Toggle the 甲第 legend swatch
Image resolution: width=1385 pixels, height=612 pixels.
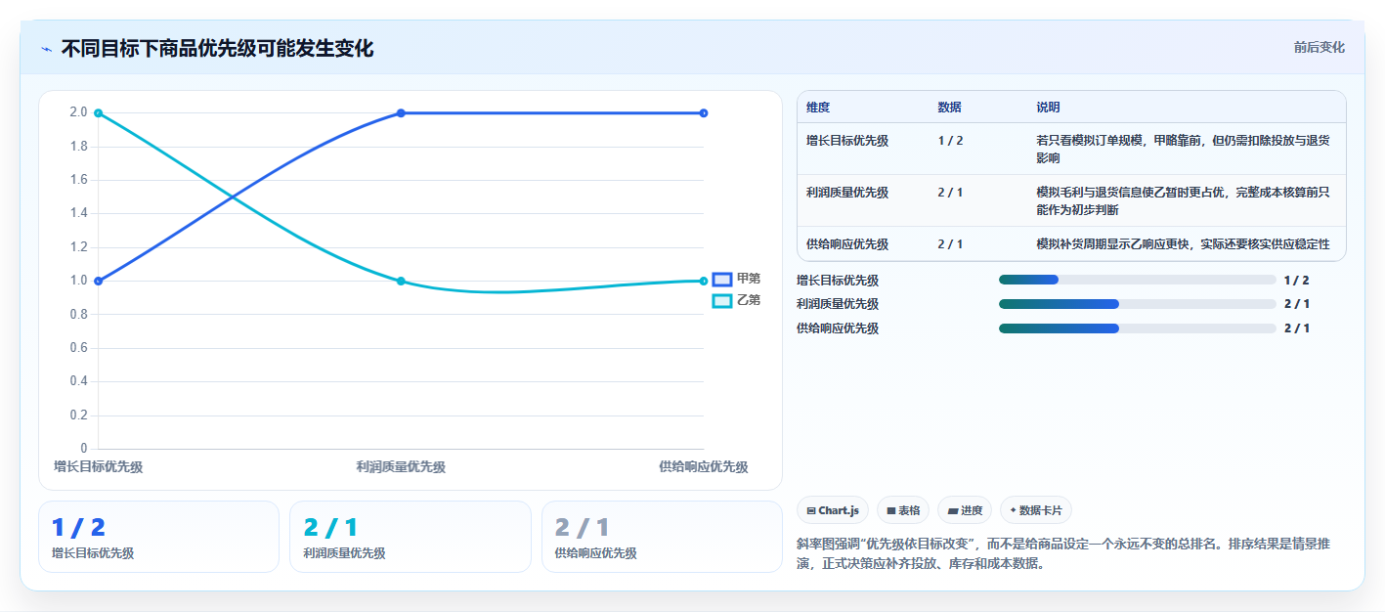[722, 280]
